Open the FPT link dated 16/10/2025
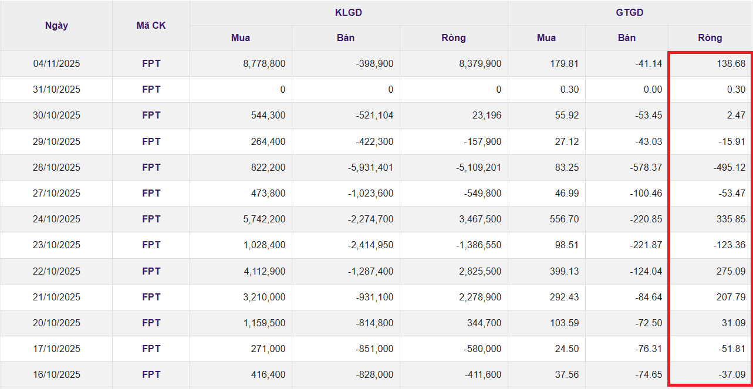The image size is (753, 389). pyautogui.click(x=151, y=374)
